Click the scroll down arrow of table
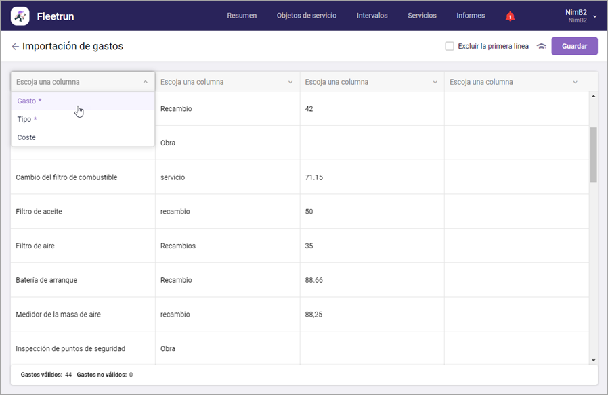 (x=593, y=360)
